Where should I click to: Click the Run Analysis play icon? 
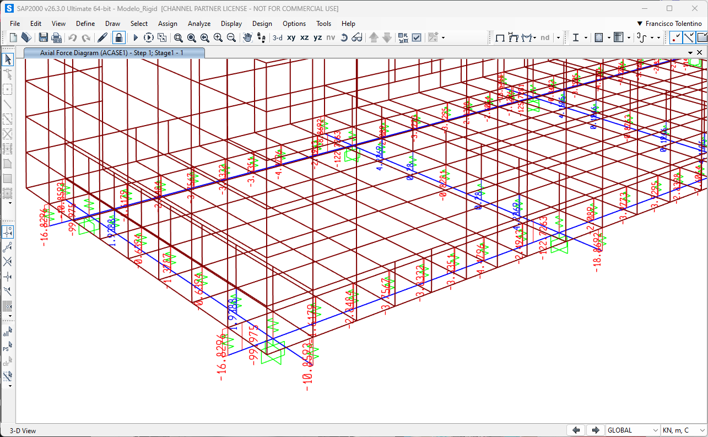[x=135, y=37]
